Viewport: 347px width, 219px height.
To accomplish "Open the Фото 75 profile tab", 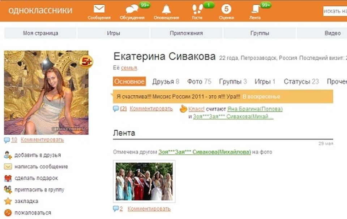I will [x=199, y=82].
